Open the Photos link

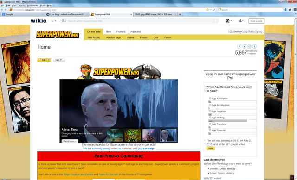[x=143, y=37]
